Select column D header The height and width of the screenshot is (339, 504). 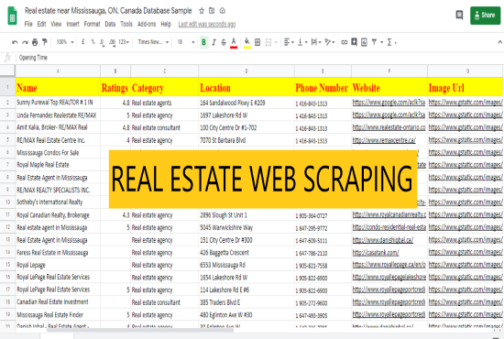(x=247, y=71)
